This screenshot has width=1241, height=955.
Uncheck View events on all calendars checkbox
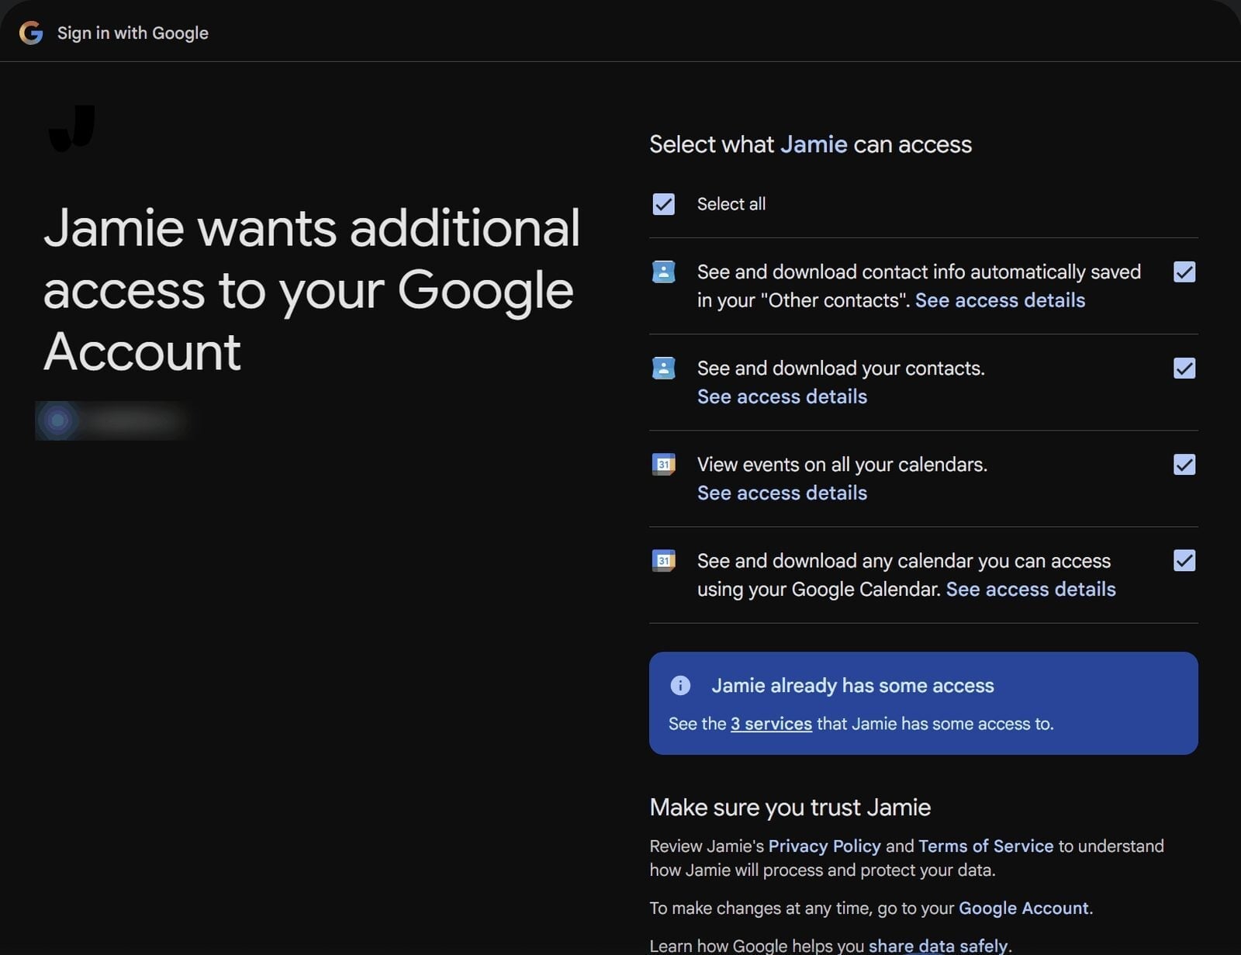(1184, 464)
